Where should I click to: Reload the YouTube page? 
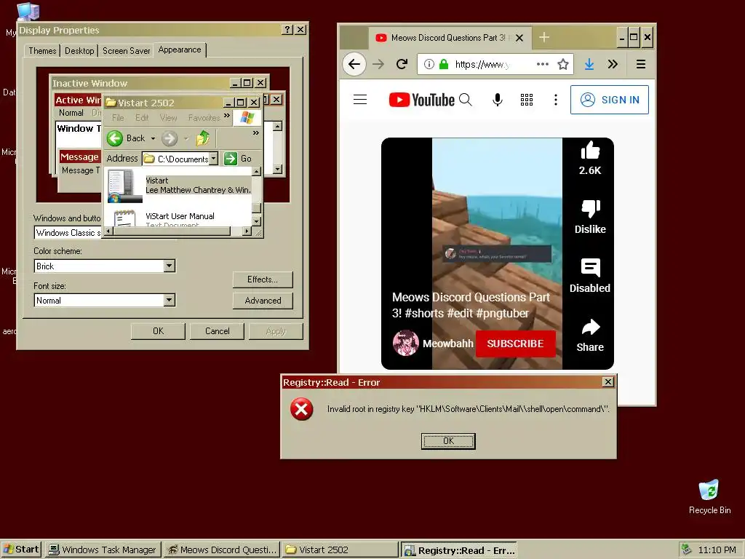402,64
